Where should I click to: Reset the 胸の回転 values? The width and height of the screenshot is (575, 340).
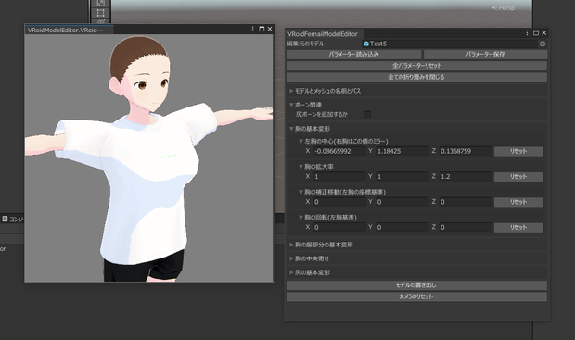tap(518, 228)
